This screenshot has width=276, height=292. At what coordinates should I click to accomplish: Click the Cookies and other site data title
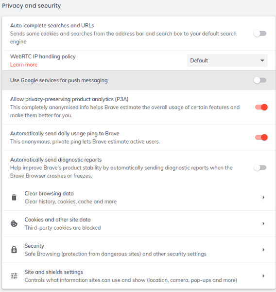coord(57,220)
